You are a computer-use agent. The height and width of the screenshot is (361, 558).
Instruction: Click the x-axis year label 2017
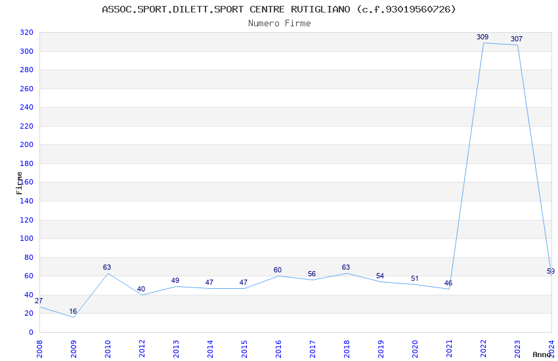[312, 349]
